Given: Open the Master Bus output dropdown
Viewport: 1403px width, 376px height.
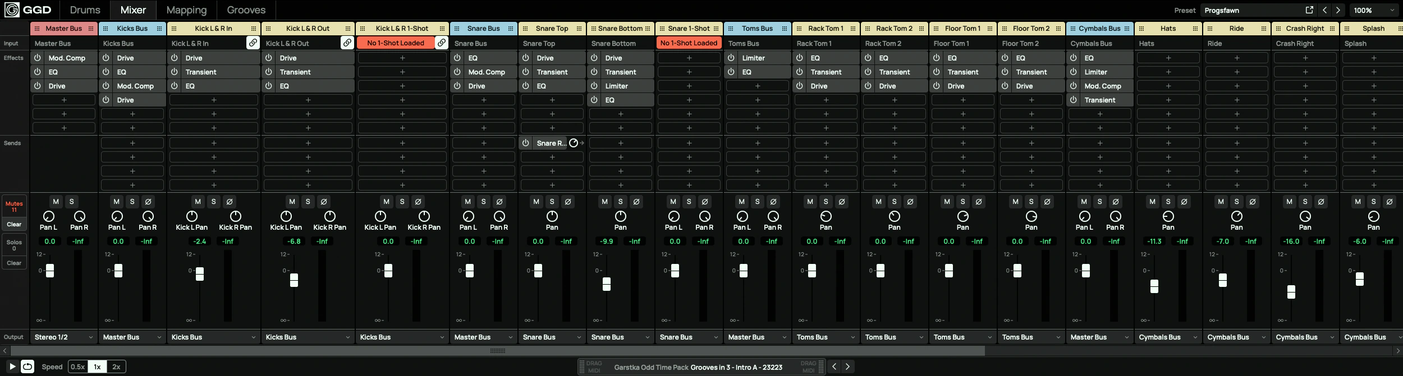Looking at the screenshot, I should click(64, 337).
